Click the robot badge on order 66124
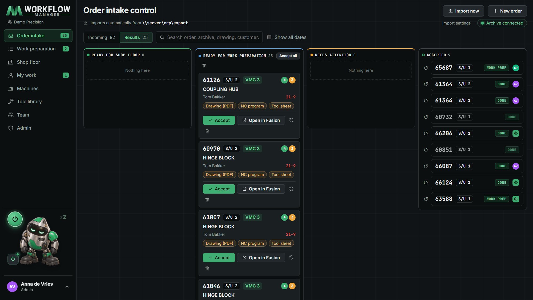The width and height of the screenshot is (533, 300). point(516,183)
